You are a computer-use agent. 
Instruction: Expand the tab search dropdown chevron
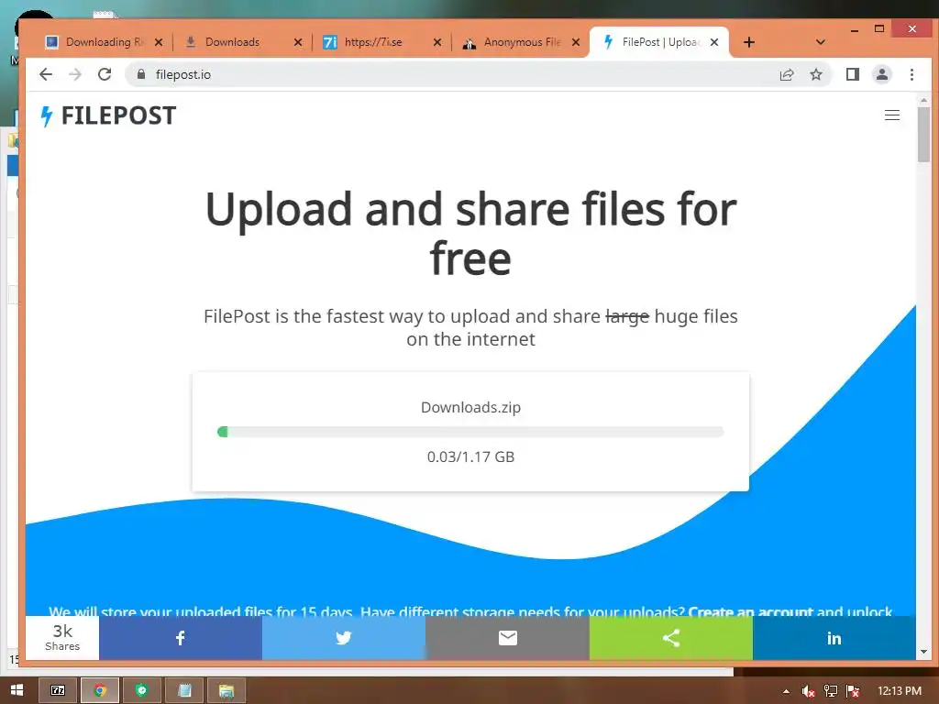click(x=821, y=42)
